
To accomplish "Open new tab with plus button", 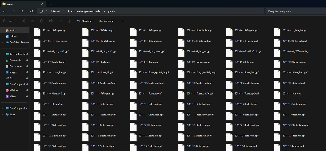I will coord(50,4).
